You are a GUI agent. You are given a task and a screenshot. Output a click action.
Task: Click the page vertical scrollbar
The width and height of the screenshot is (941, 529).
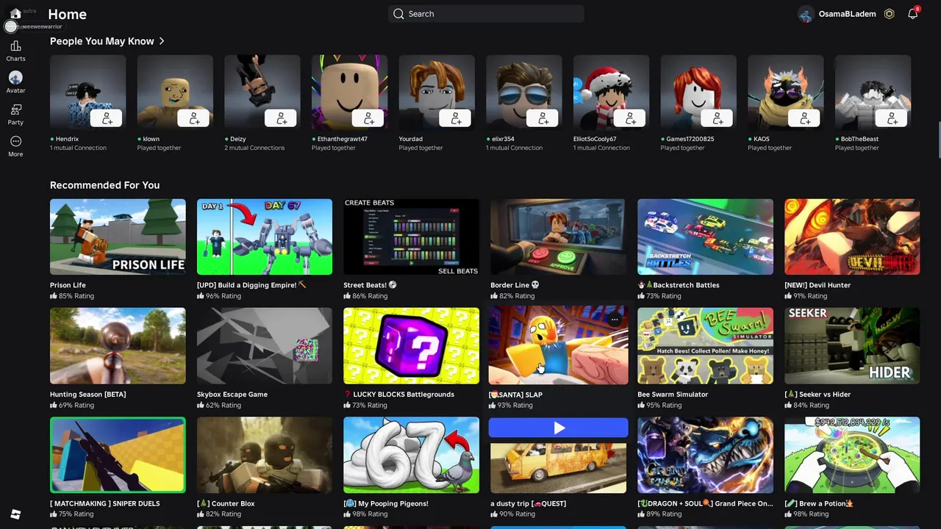938,140
